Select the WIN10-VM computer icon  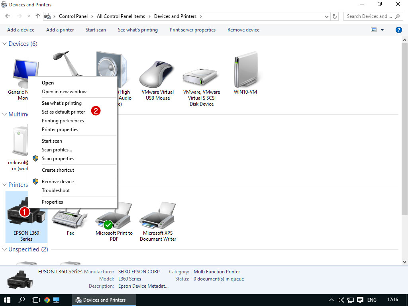245,72
